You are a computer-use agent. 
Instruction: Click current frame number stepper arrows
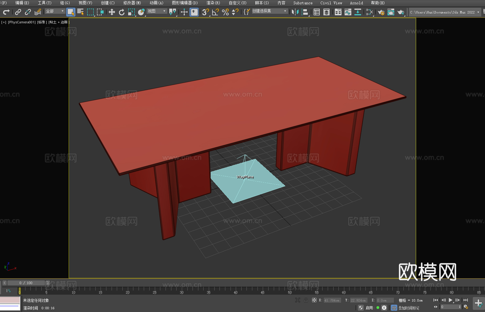pos(460,307)
